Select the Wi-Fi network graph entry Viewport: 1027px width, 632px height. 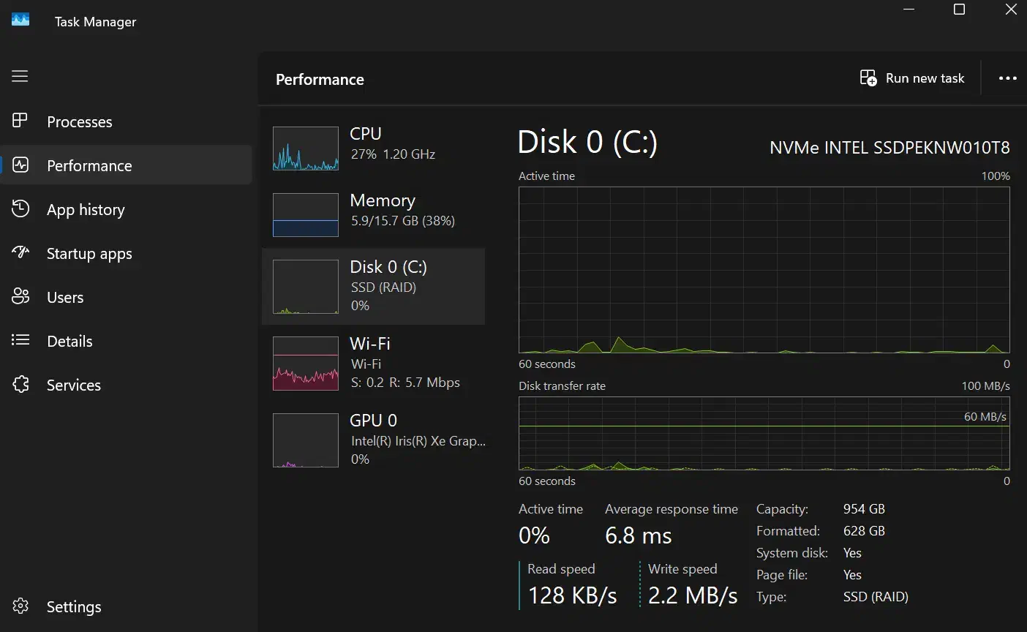[x=306, y=364]
